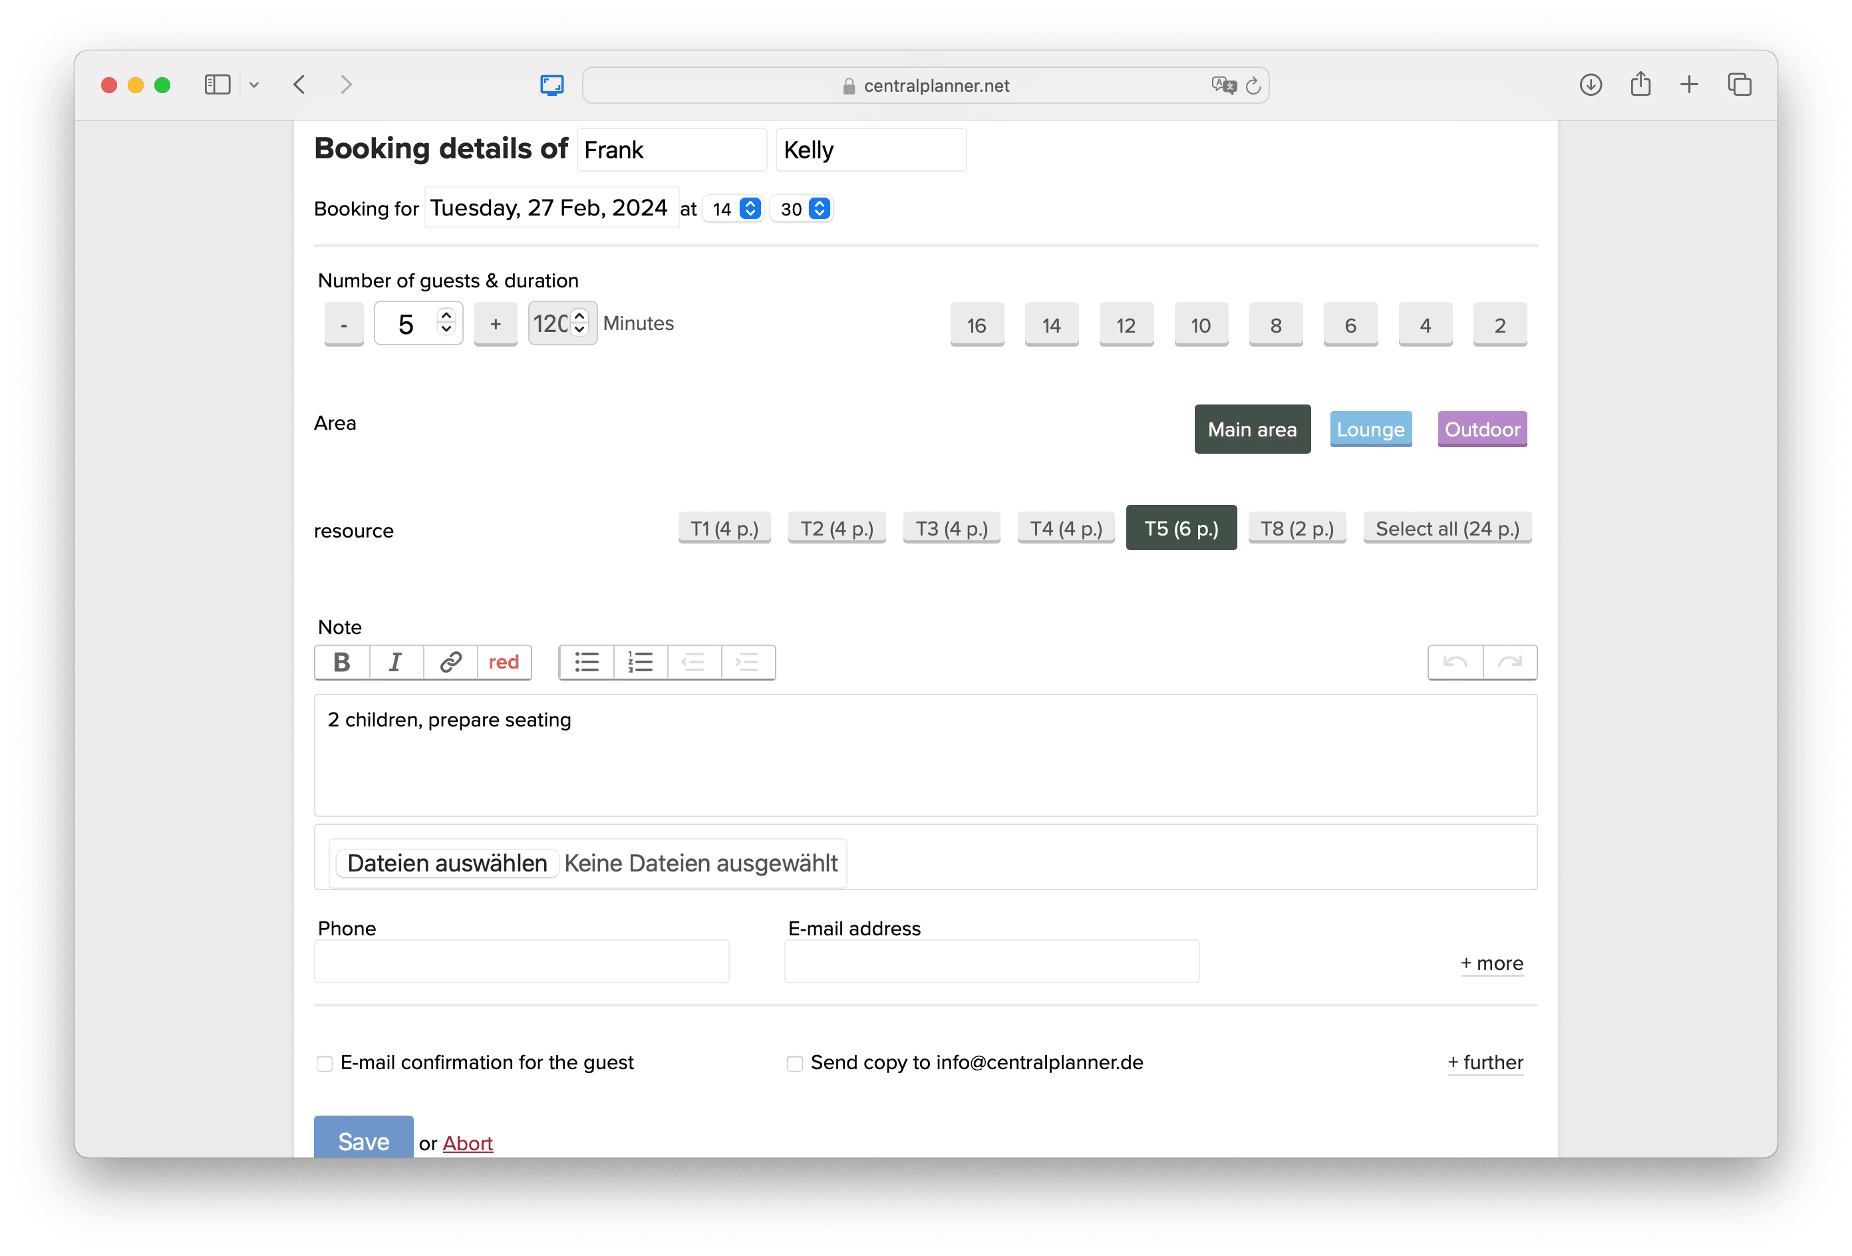The image size is (1852, 1256).
Task: Insert a link via the chain icon
Action: 450,663
